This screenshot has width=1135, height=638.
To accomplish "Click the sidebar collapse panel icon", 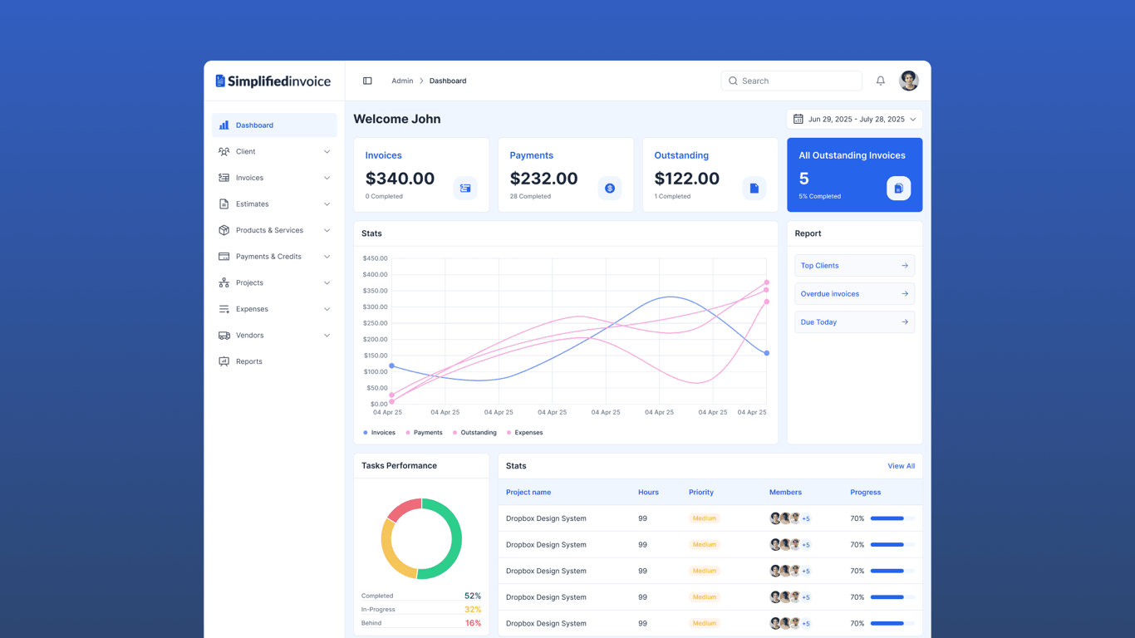I will click(367, 81).
